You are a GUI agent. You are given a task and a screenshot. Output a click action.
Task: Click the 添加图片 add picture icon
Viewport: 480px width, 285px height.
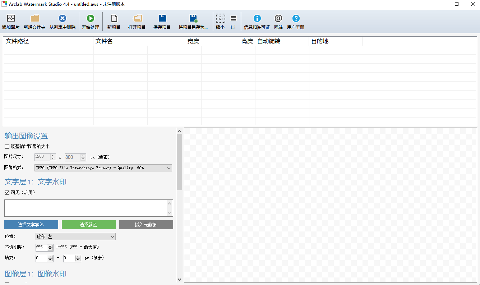pos(11,18)
